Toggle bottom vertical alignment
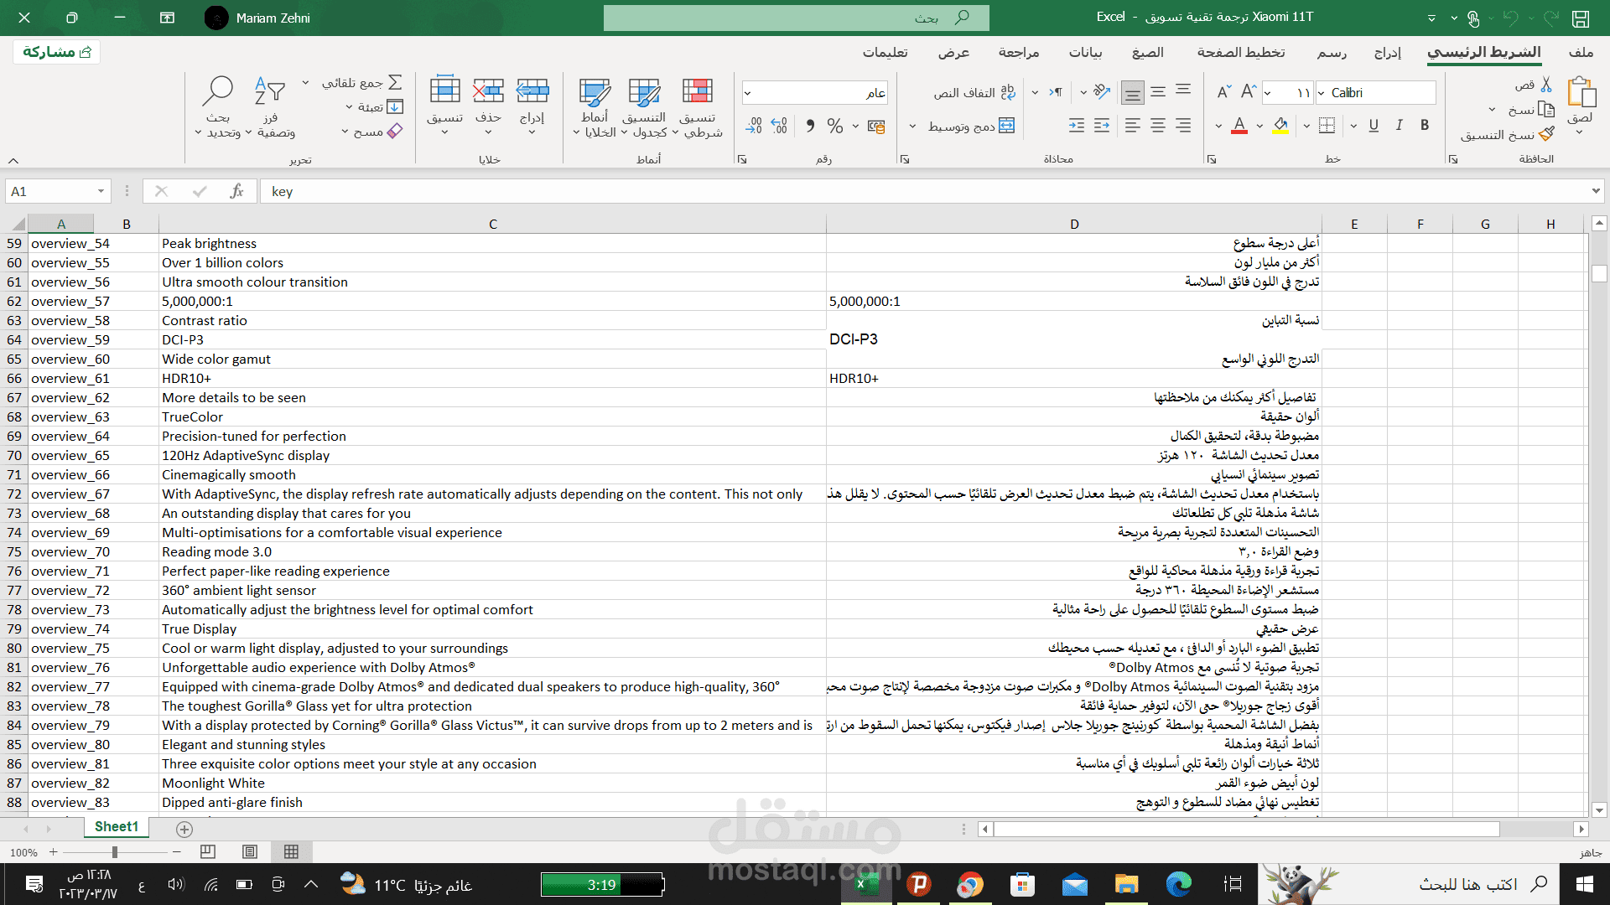Screen dimensions: 1610x905 1133,93
